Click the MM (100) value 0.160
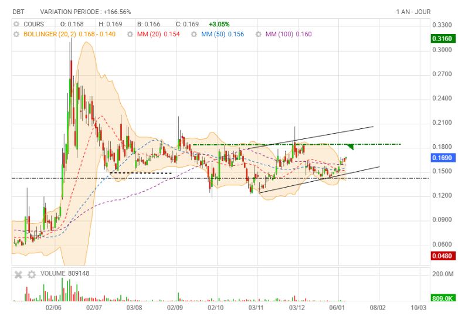This screenshot has width=458, height=316. click(304, 34)
